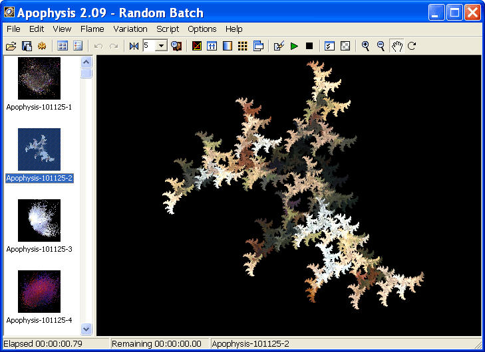Click the Save flame icon
Image resolution: width=485 pixels, height=352 pixels.
click(x=27, y=46)
